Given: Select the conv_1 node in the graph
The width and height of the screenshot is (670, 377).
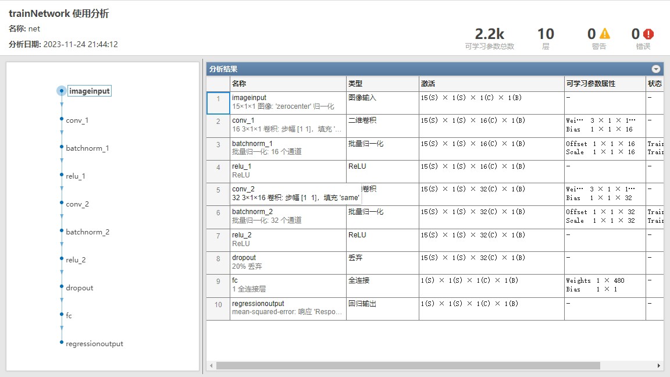Looking at the screenshot, I should pos(77,120).
